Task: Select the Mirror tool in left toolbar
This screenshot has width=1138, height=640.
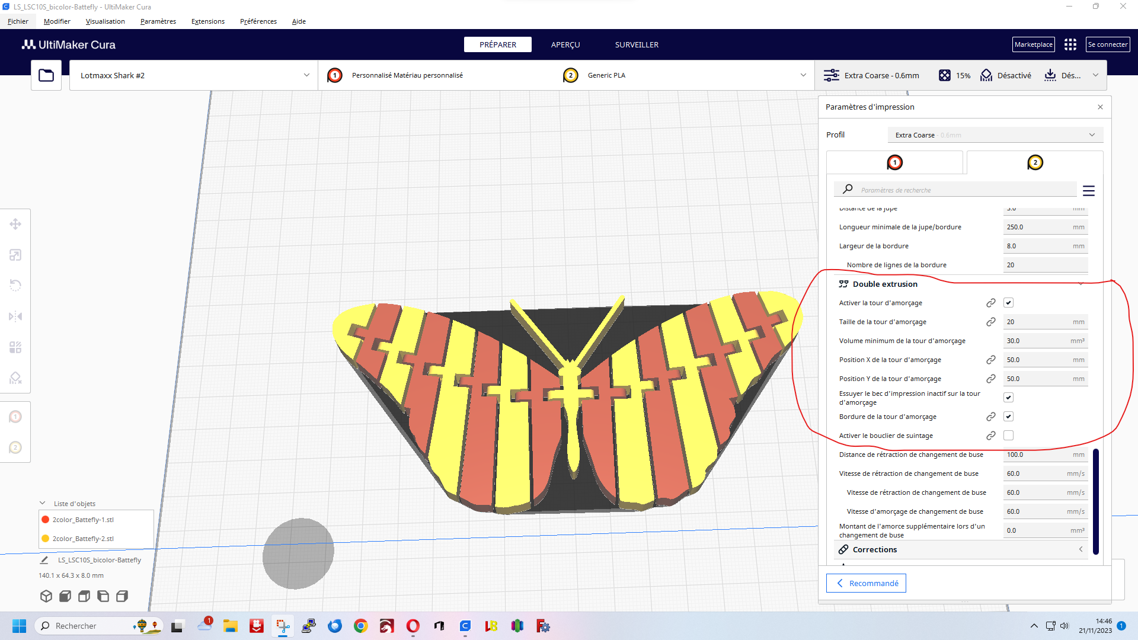Action: pos(15,316)
